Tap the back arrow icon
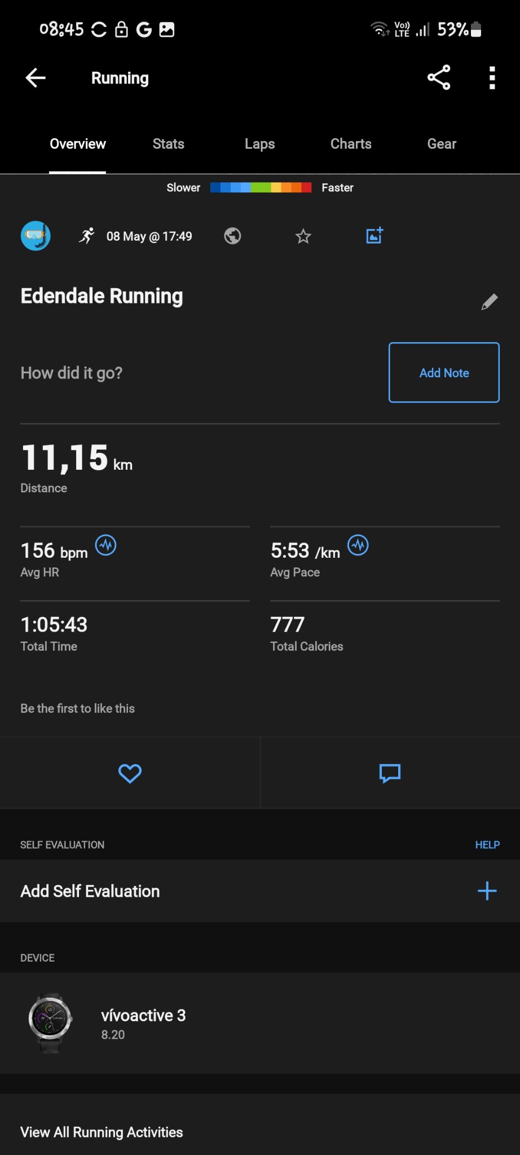 pyautogui.click(x=36, y=78)
